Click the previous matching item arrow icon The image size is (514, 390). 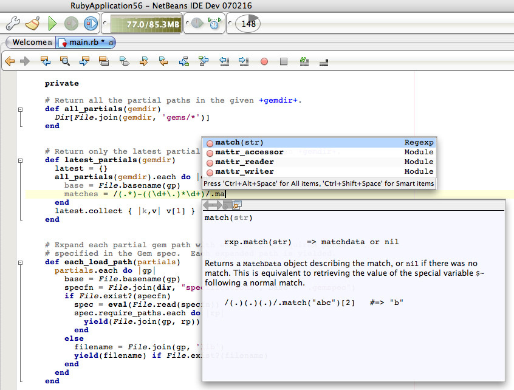point(204,61)
